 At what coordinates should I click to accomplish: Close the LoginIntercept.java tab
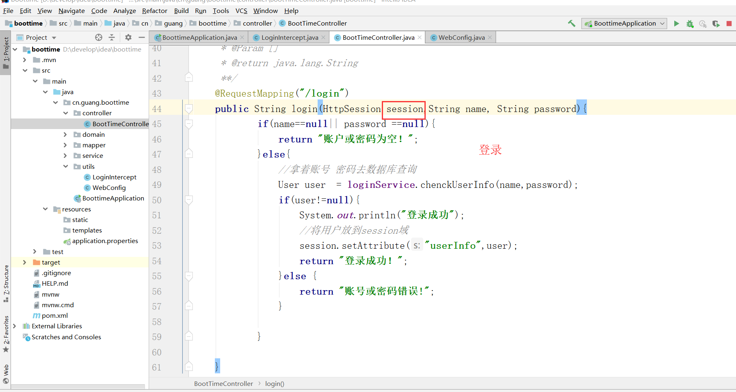[323, 37]
